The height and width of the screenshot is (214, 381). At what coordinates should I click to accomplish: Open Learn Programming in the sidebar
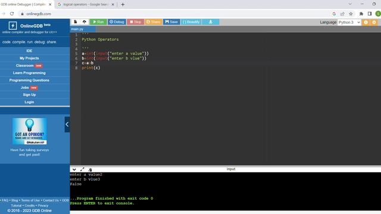(x=29, y=73)
